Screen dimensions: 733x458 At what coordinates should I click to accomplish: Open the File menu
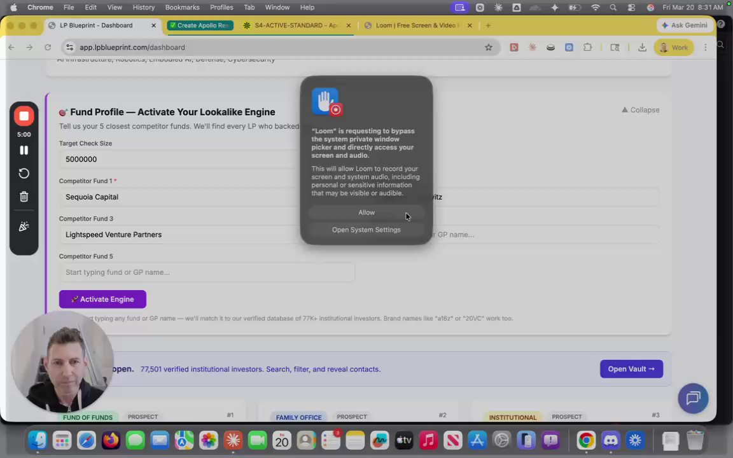(69, 7)
